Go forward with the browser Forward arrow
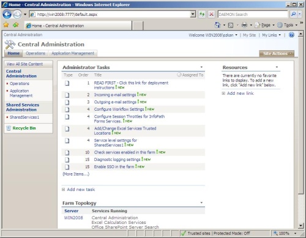 pos(17,14)
